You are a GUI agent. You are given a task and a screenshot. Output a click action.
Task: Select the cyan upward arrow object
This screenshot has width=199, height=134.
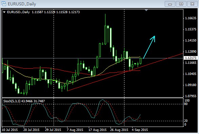coord(149,47)
